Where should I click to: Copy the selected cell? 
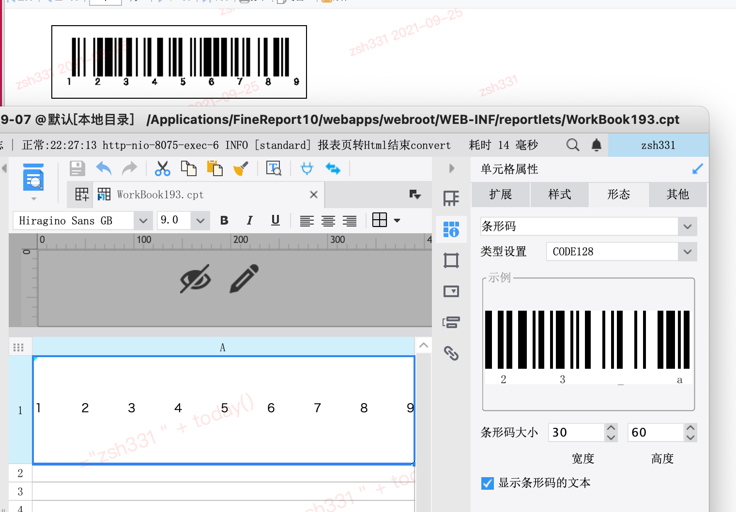coord(188,168)
